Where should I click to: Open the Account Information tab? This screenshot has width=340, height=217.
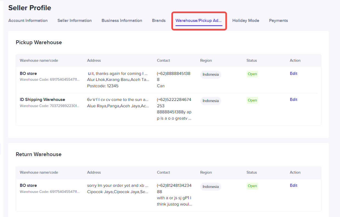28,21
